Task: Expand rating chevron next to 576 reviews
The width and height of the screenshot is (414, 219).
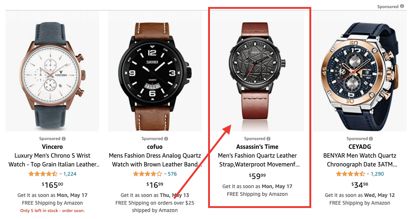Action: tap(165, 174)
